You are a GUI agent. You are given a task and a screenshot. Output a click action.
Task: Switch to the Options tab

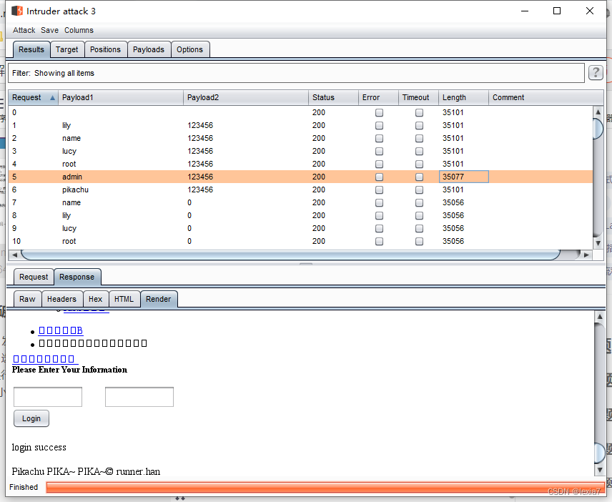click(x=189, y=49)
